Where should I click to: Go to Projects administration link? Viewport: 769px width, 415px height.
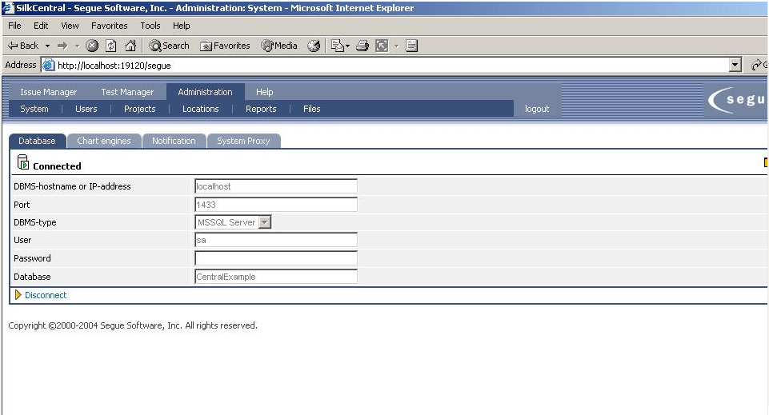coord(140,109)
